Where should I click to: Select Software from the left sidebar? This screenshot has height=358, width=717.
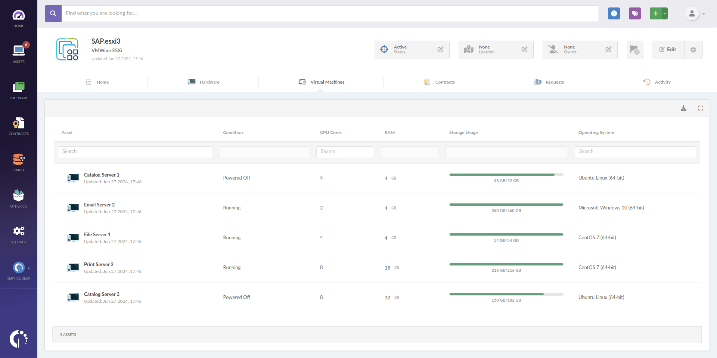click(x=19, y=90)
